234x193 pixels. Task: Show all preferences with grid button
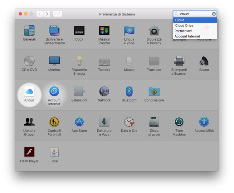click(x=57, y=14)
